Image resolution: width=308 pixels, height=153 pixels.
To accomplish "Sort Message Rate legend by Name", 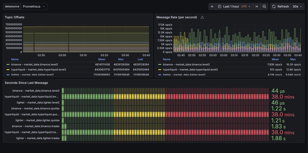I will (167, 59).
